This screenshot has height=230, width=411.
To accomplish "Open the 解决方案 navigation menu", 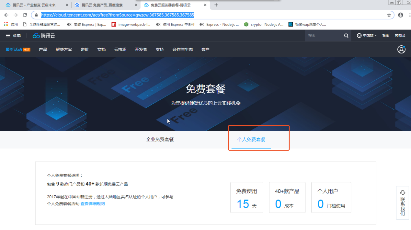I will point(64,50).
